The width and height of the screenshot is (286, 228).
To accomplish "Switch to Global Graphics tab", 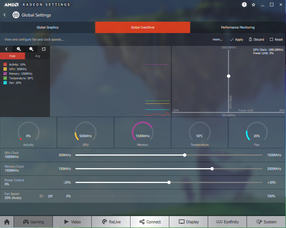I will (x=48, y=27).
